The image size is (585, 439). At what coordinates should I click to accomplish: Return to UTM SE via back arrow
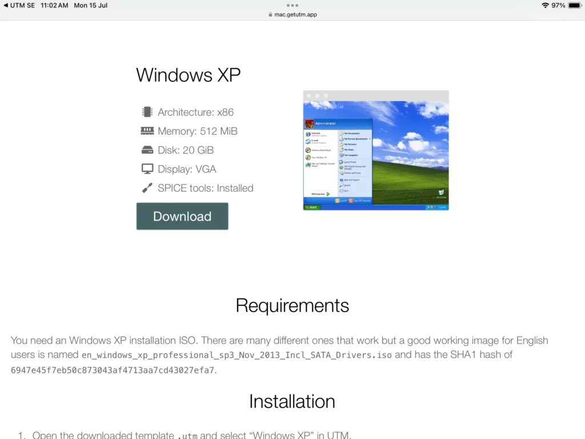(x=19, y=5)
